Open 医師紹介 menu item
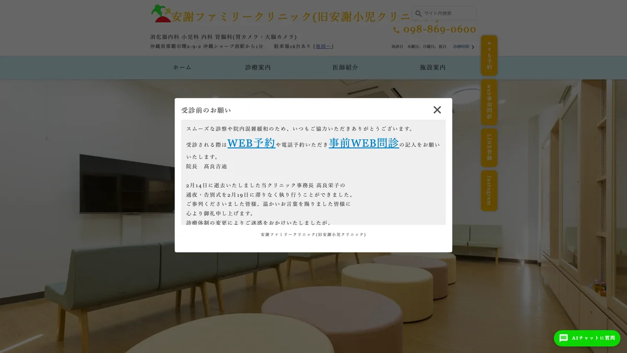Screen dimensions: 627x353 pyautogui.click(x=345, y=67)
